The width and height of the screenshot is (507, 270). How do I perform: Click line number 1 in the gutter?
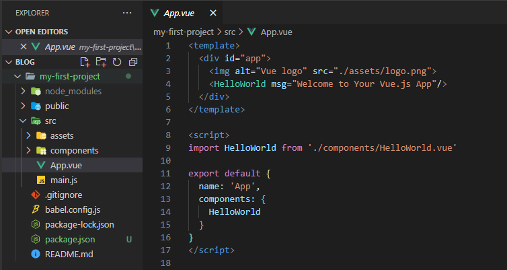pos(168,46)
